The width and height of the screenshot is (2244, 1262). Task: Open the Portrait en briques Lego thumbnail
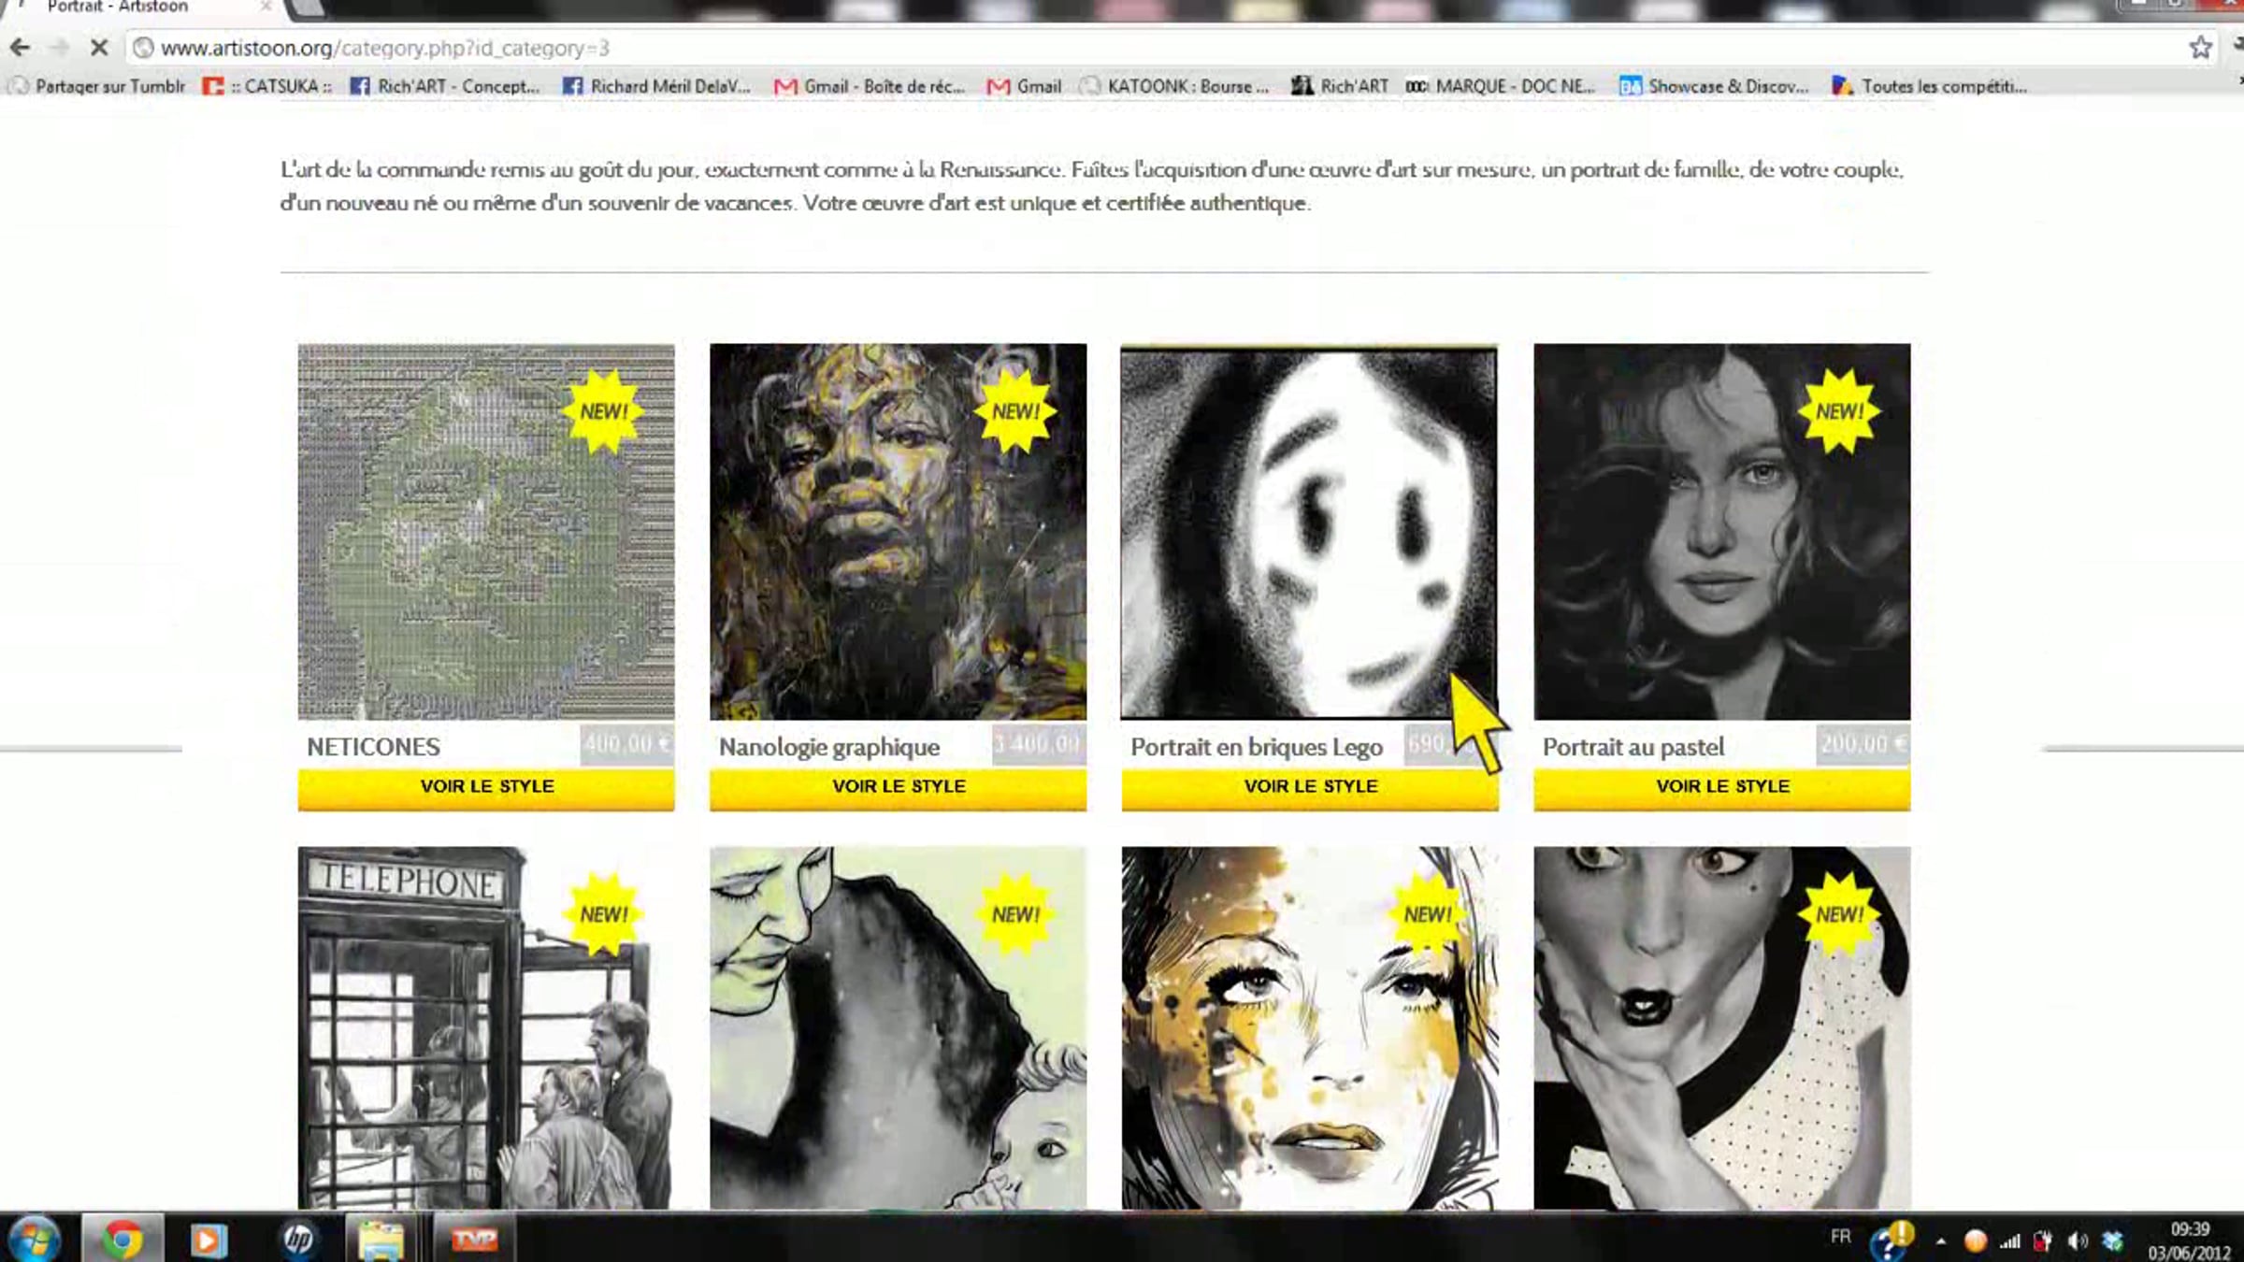click(1309, 532)
